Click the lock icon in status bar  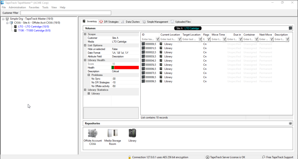(129, 157)
